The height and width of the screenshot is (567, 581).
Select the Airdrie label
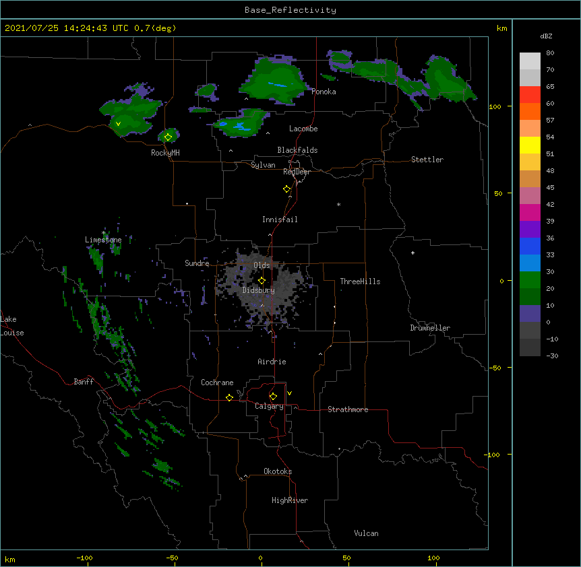point(272,362)
